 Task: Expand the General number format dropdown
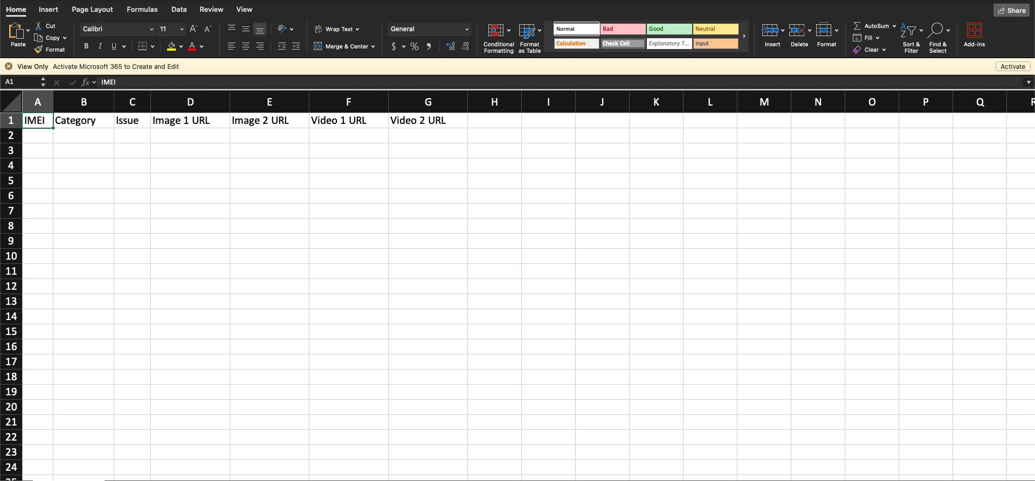tap(467, 29)
